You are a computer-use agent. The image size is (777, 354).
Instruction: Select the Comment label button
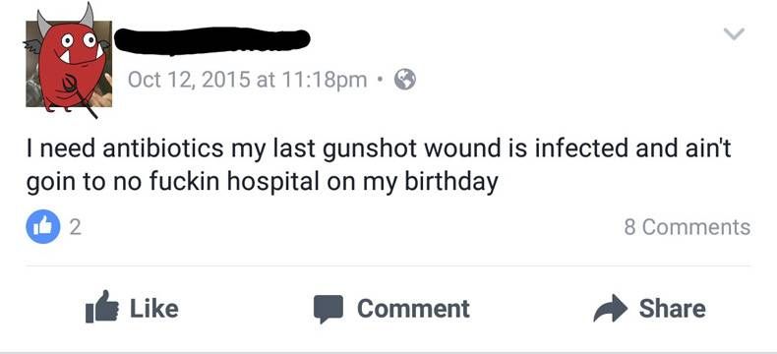413,309
